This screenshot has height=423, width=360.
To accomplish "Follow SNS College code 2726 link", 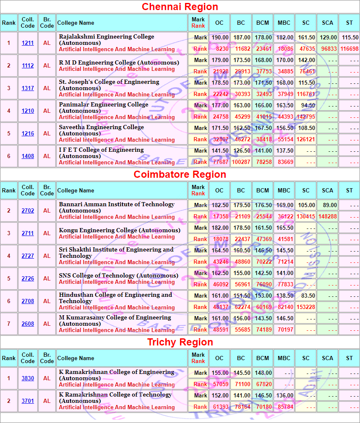I will pyautogui.click(x=28, y=279).
